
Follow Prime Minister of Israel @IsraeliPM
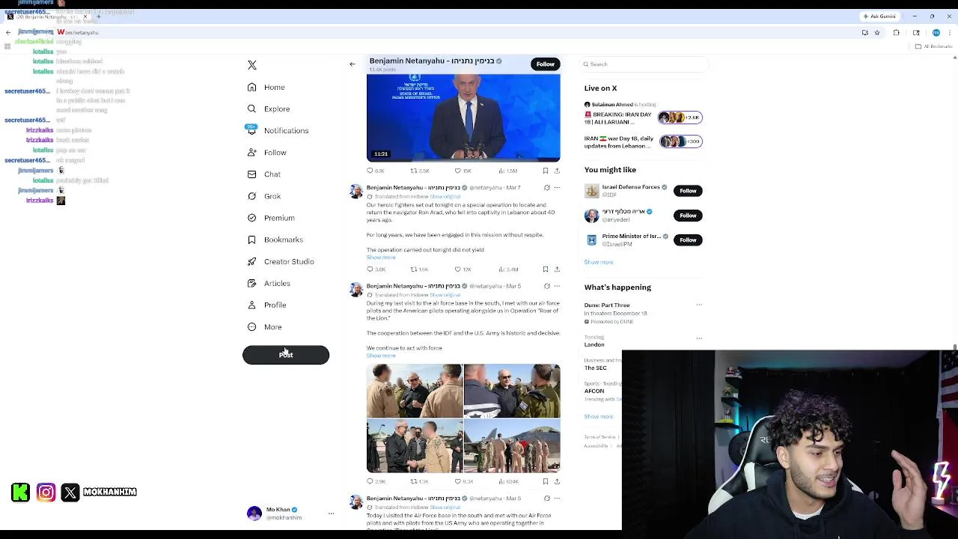(x=688, y=240)
